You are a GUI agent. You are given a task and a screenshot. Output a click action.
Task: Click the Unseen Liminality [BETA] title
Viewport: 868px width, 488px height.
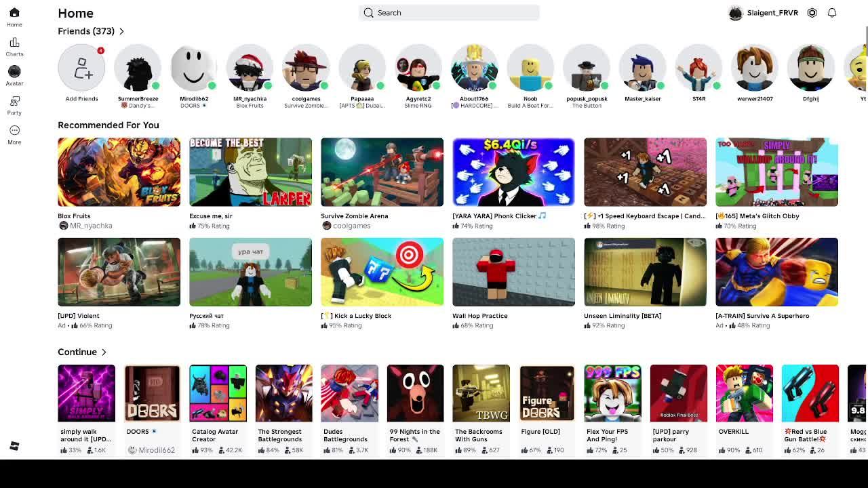[x=623, y=316]
